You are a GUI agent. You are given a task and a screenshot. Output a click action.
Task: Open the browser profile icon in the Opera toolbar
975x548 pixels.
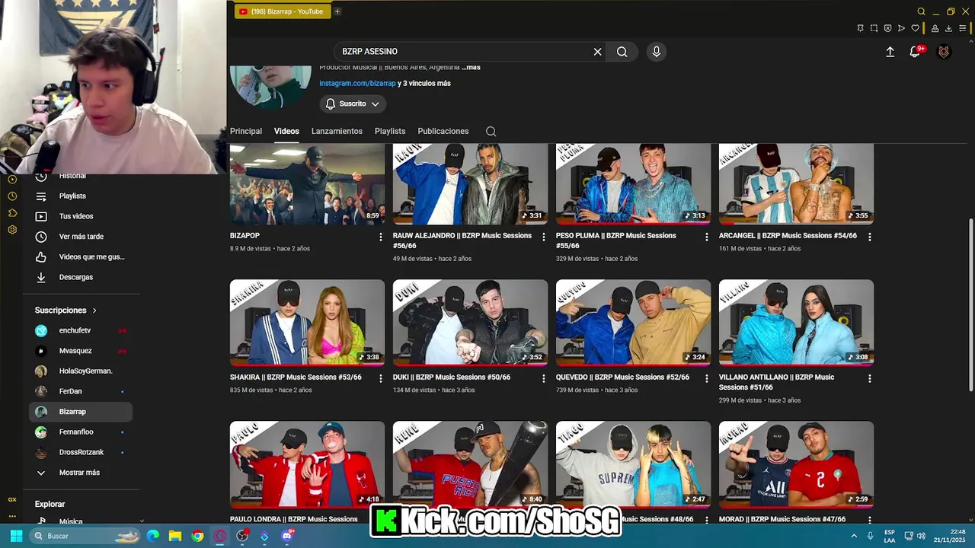[x=935, y=28]
